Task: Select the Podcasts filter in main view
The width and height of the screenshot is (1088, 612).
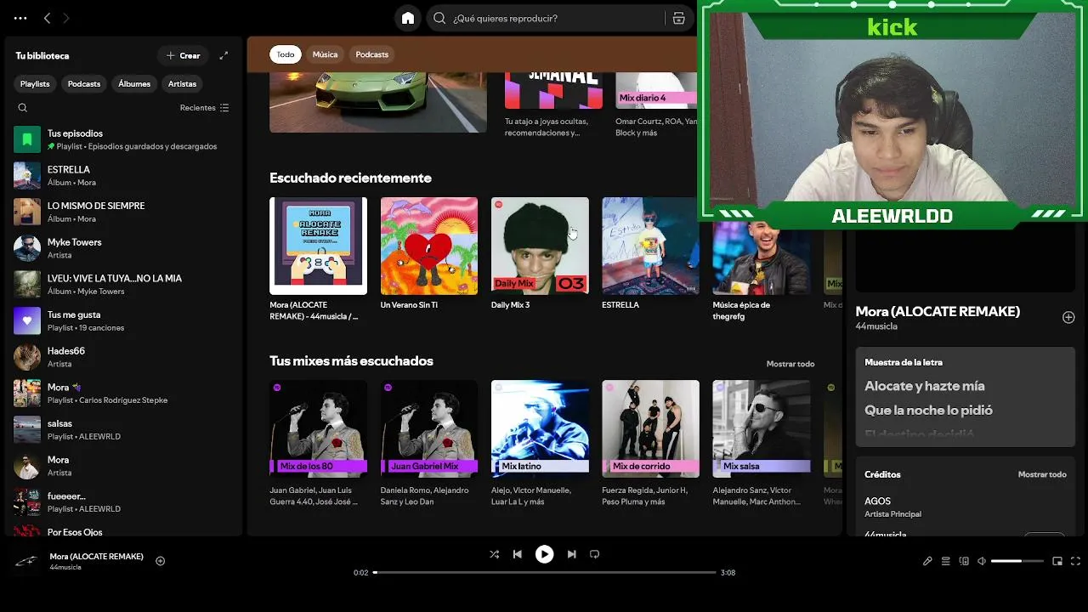Action: click(x=371, y=54)
